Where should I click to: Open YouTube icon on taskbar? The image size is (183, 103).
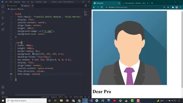click(114, 100)
